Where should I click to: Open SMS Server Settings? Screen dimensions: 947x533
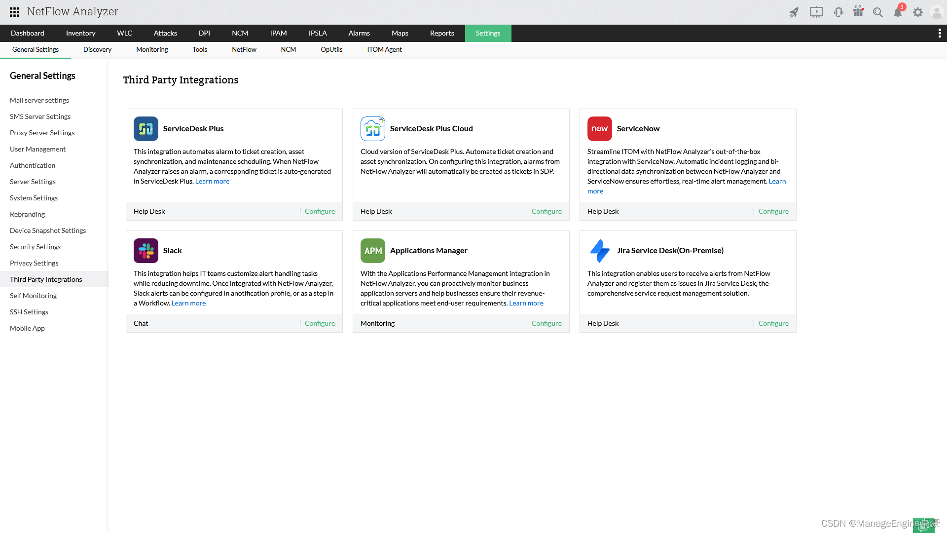40,116
